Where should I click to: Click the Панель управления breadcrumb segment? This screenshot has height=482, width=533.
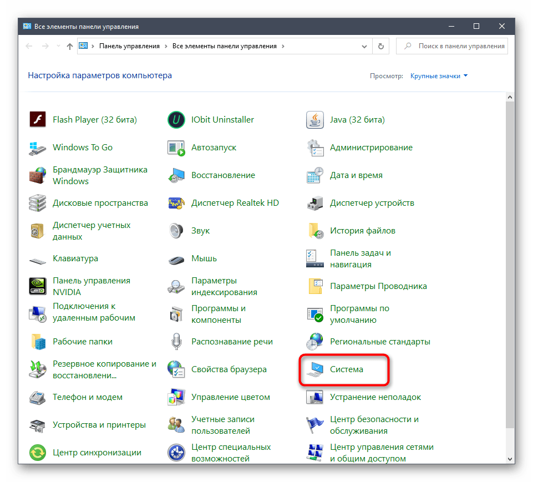[129, 47]
